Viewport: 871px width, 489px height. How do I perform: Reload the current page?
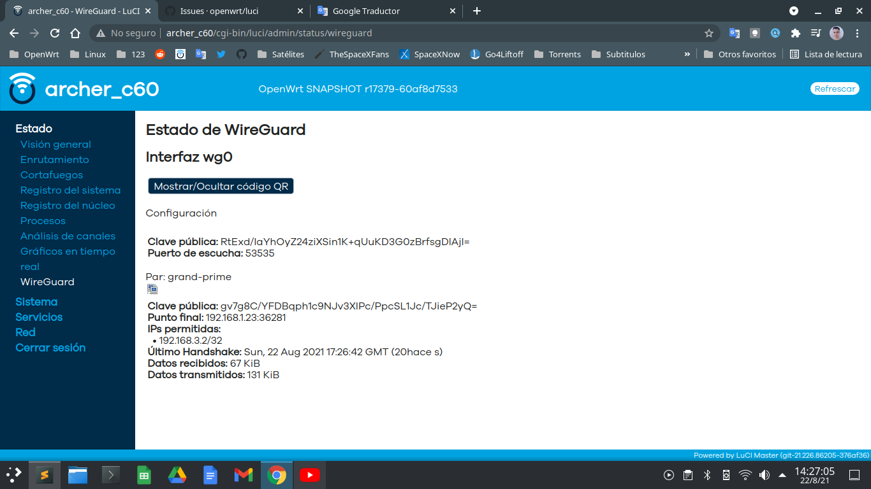55,33
